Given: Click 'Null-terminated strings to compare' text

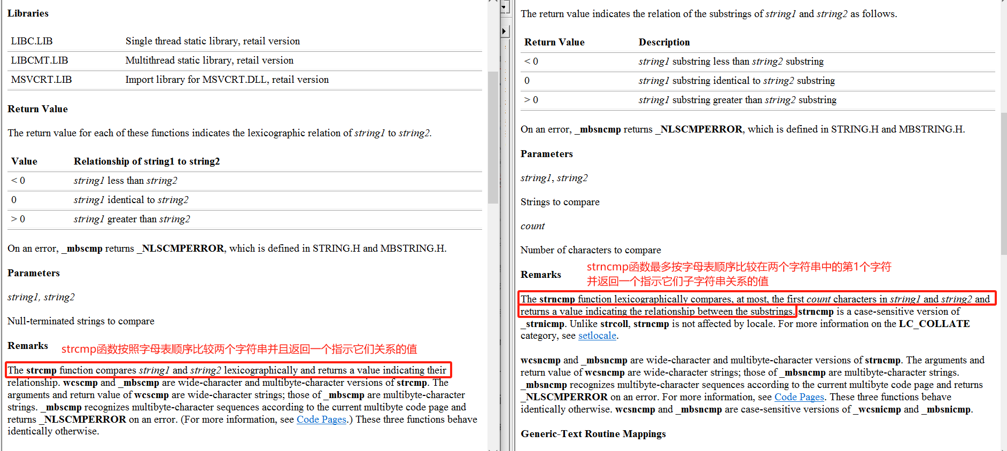Looking at the screenshot, I should [81, 321].
